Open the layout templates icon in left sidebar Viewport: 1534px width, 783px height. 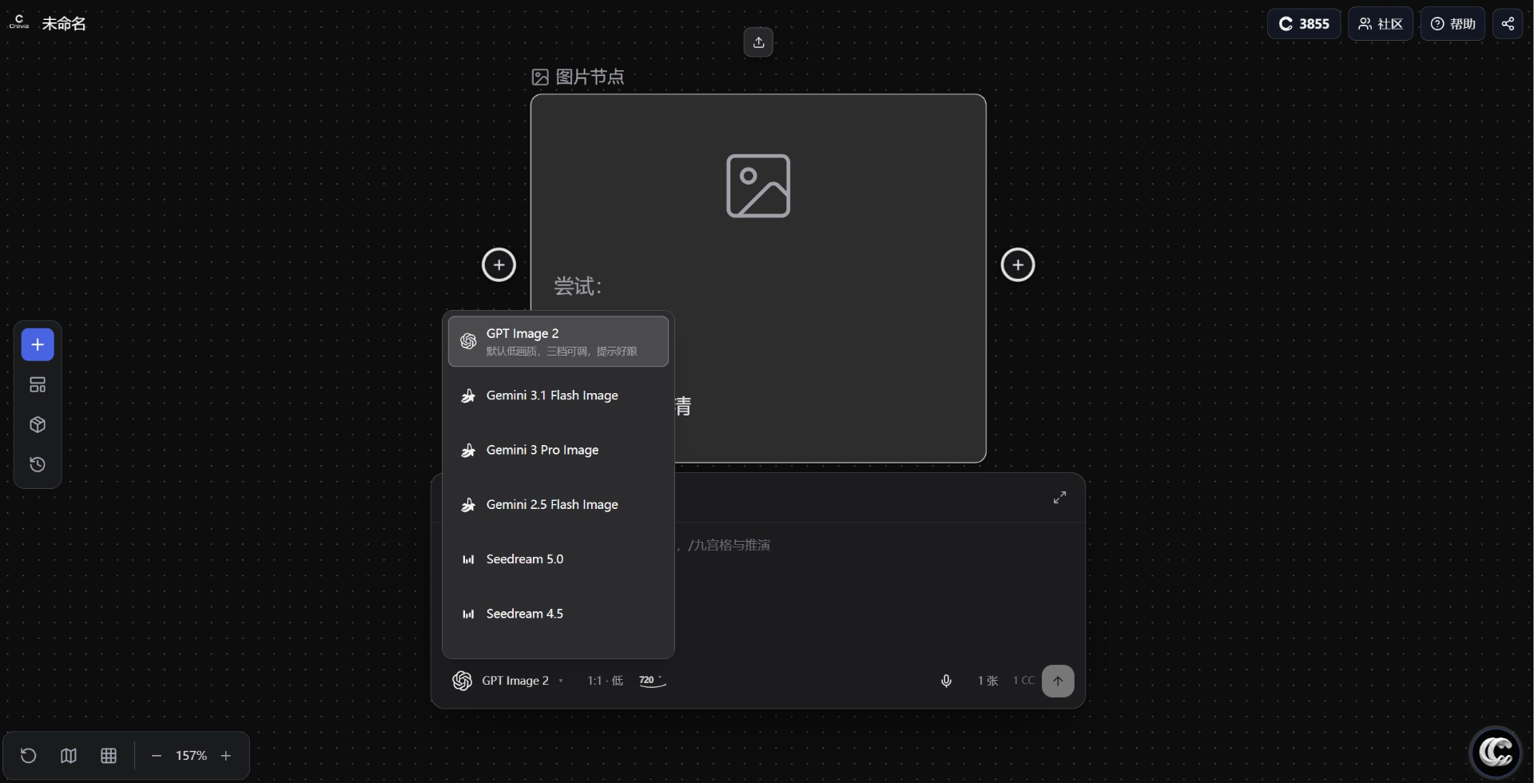[x=38, y=384]
